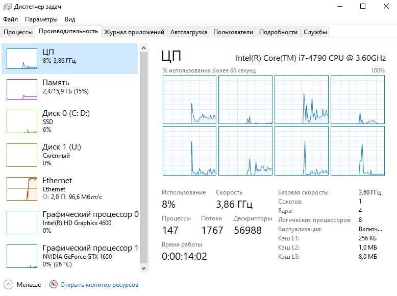The width and height of the screenshot is (397, 296).
Task: Select the Диск 0 (C: D:) graph thumbnail
Action: [x=22, y=121]
